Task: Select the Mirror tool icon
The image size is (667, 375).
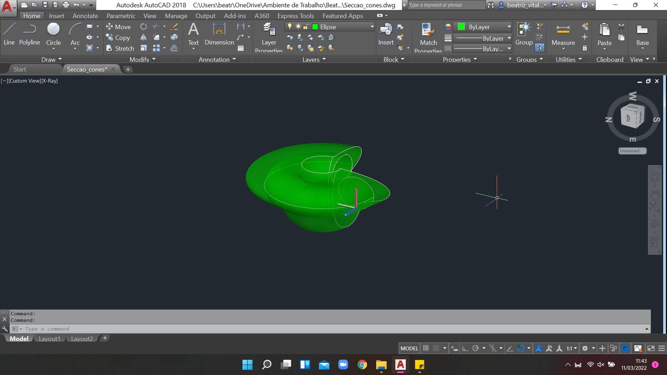Action: pyautogui.click(x=143, y=37)
